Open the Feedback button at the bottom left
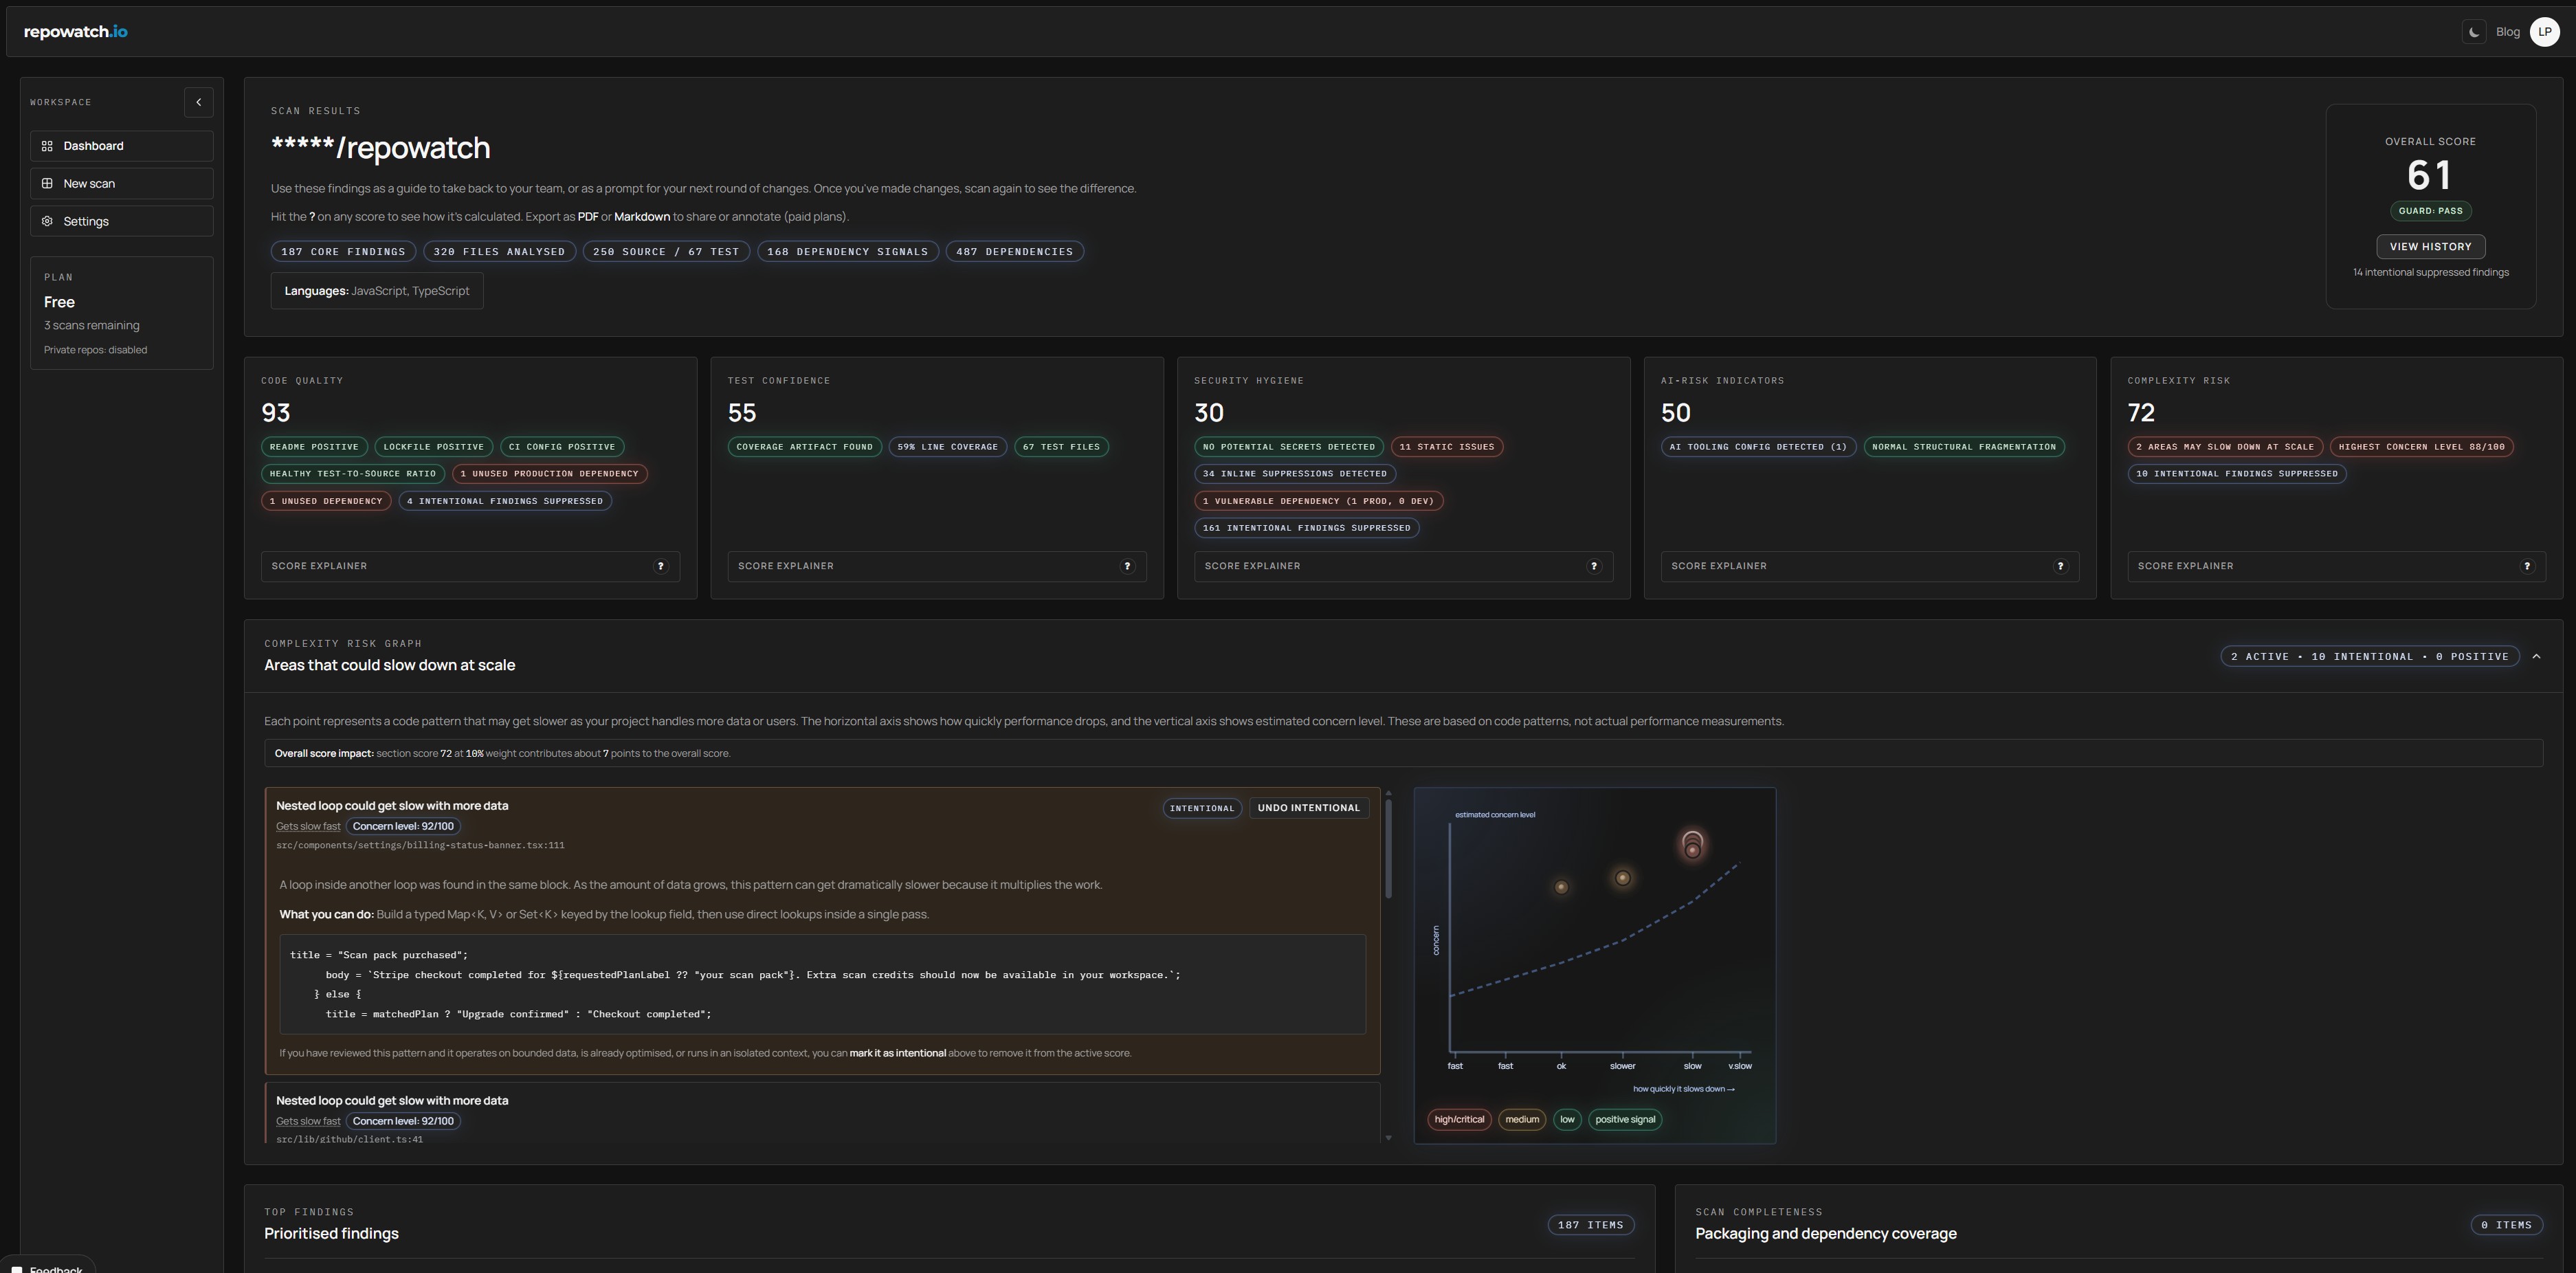 [x=48, y=1265]
